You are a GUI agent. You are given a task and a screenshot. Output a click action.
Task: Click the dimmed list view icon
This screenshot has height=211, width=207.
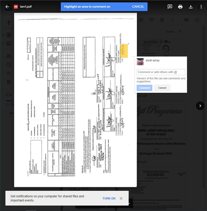tap(186, 20)
